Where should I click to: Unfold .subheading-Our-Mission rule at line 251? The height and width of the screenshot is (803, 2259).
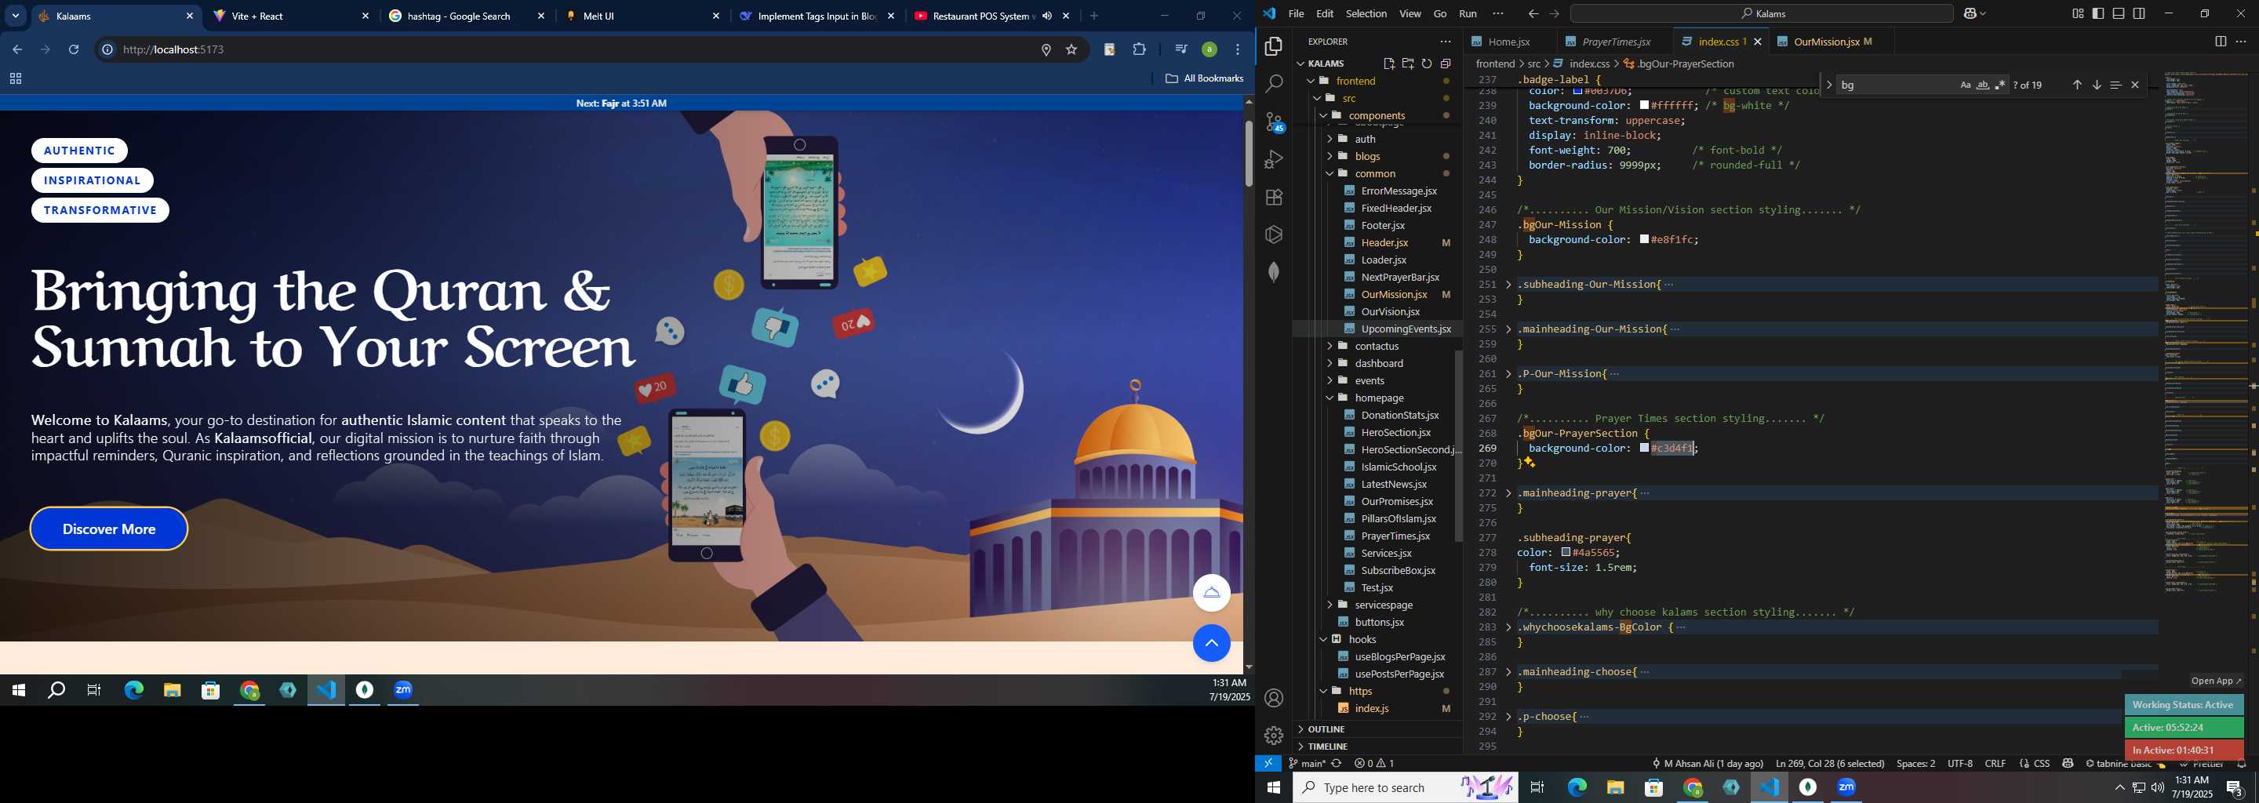pyautogui.click(x=1508, y=285)
